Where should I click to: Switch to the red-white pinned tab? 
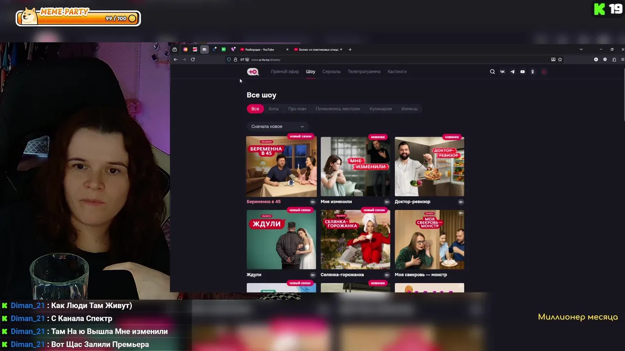tap(195, 49)
